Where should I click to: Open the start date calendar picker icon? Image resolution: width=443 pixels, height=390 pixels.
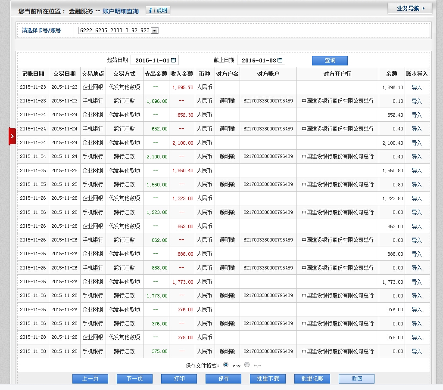click(x=173, y=60)
